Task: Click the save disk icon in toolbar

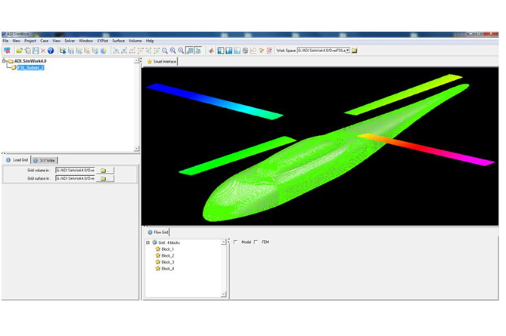Action: pyautogui.click(x=35, y=51)
